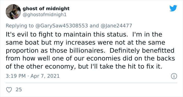
Task: Click the word economies in the tweet
Action: [103, 59]
